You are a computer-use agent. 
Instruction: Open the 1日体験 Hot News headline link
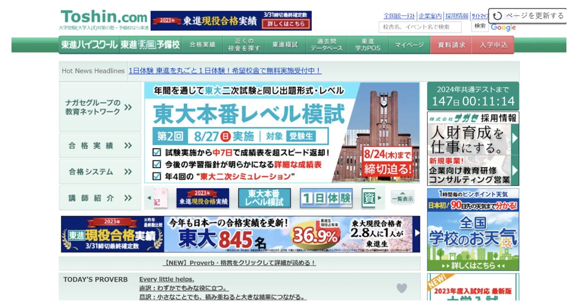(224, 71)
